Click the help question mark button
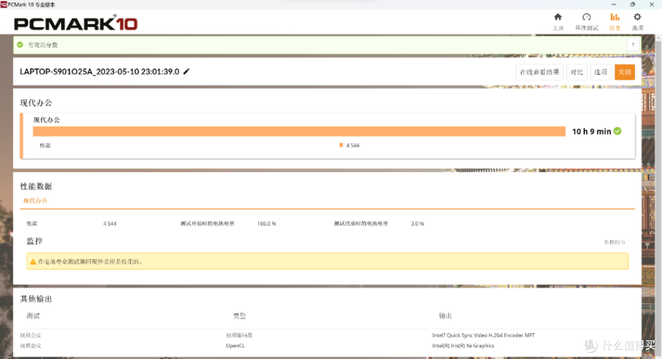The height and width of the screenshot is (359, 662). (x=633, y=45)
